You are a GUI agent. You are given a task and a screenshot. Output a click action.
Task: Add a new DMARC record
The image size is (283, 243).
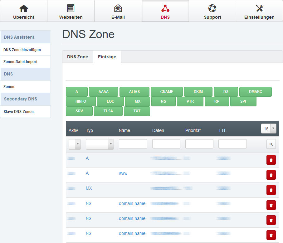click(255, 92)
